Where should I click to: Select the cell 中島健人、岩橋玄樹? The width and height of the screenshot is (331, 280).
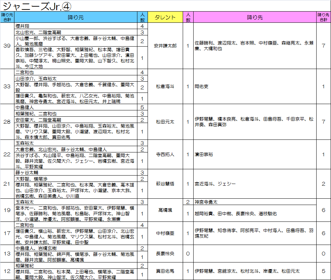click(x=76, y=248)
